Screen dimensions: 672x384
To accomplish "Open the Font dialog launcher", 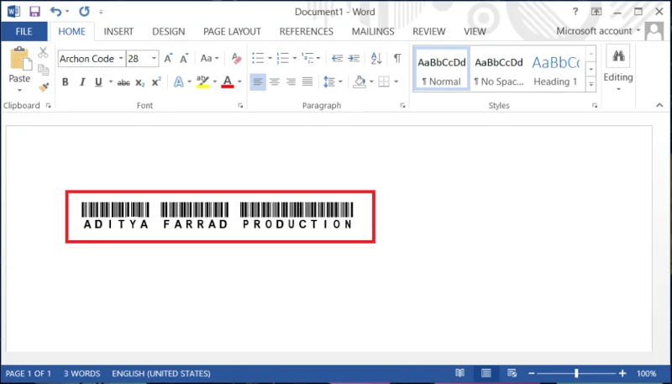I will tap(240, 105).
